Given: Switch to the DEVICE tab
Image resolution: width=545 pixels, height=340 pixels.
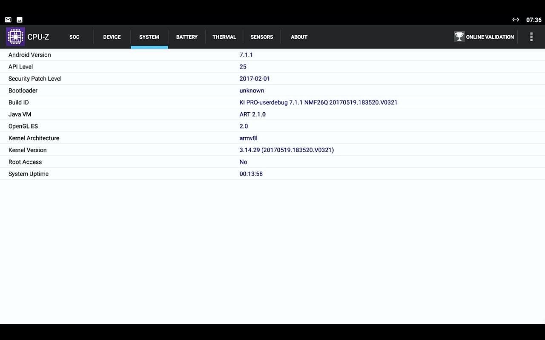Looking at the screenshot, I should pyautogui.click(x=112, y=37).
